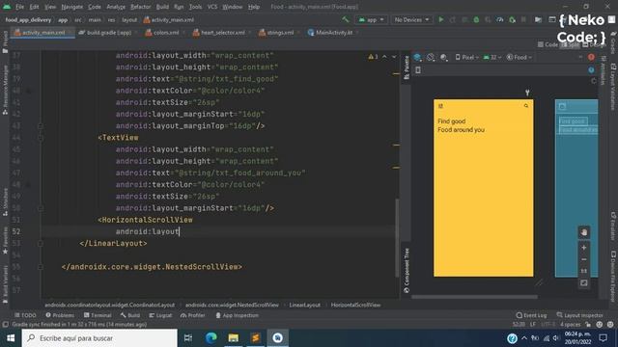Image resolution: width=618 pixels, height=347 pixels.
Task: Open the Pixel device dropdown in preview
Action: (x=467, y=58)
